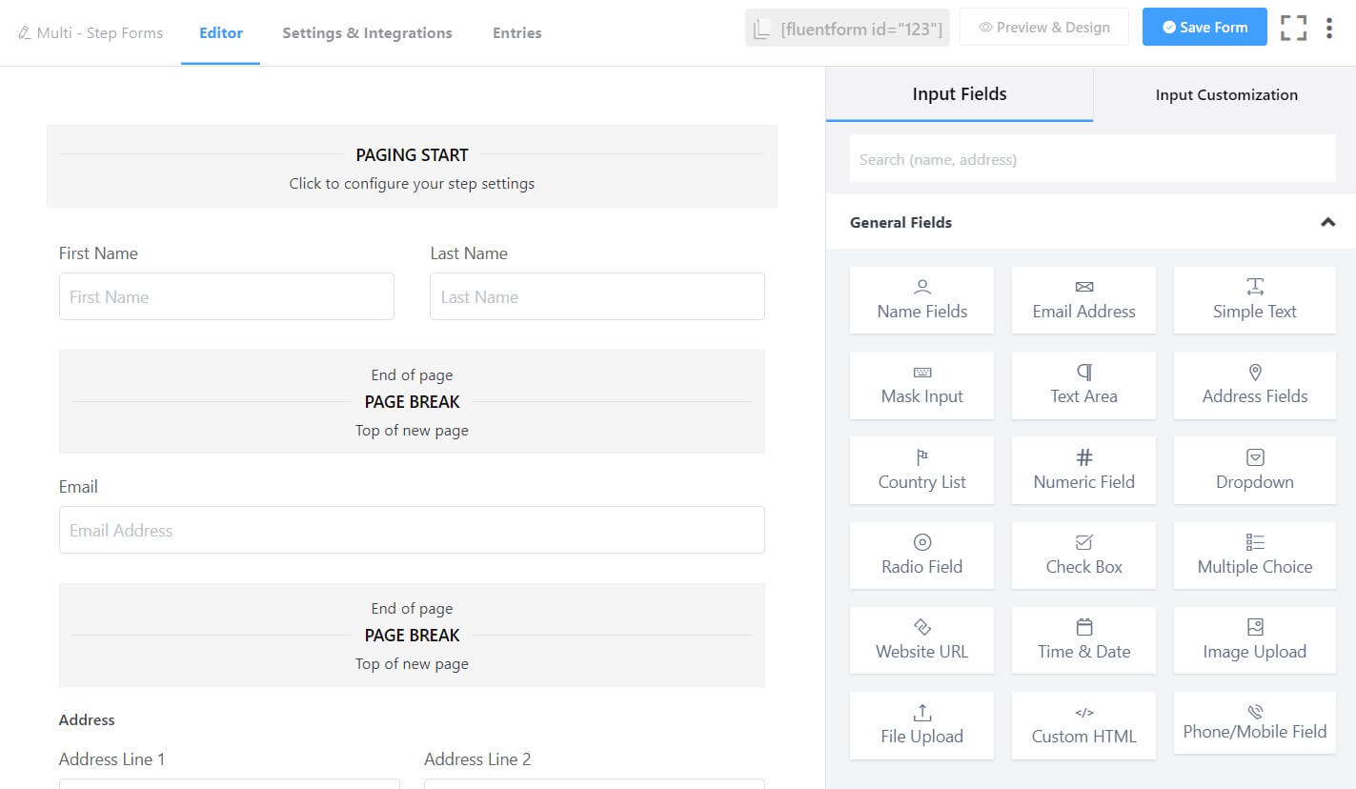The image size is (1356, 789).
Task: Switch to the Input Customization tab
Action: [1225, 94]
